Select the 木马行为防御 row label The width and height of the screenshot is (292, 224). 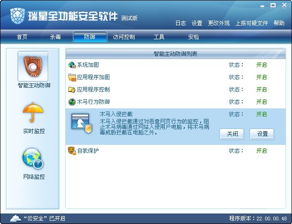(93, 102)
